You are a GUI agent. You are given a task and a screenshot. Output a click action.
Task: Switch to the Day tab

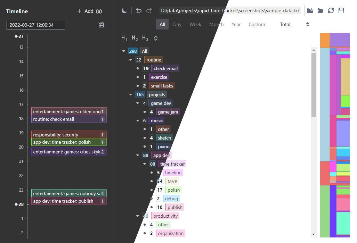[177, 24]
